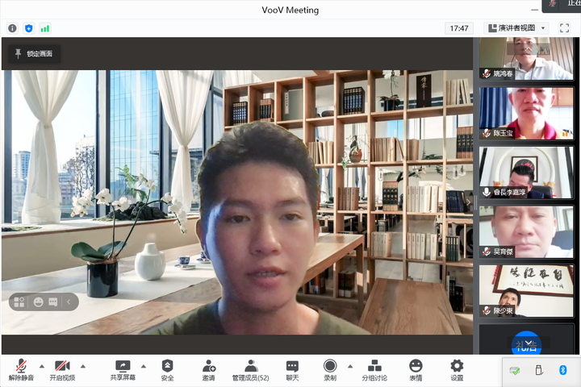
Task: Open audio options arrow next to microphone
Action: pos(42,365)
